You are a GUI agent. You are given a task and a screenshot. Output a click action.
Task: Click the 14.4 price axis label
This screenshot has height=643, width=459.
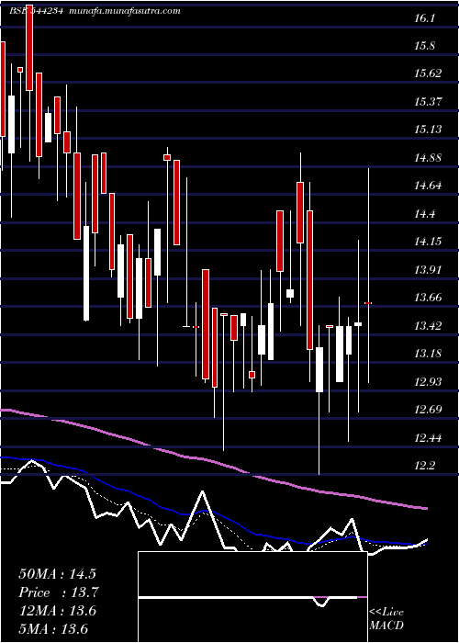(424, 214)
